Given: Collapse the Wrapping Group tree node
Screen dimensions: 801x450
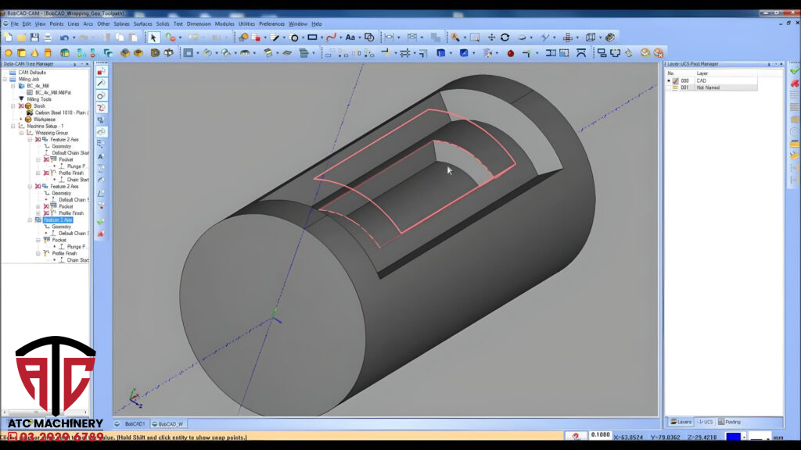Looking at the screenshot, I should (21, 133).
